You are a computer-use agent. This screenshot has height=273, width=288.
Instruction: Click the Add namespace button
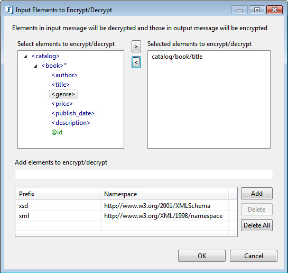point(257,194)
